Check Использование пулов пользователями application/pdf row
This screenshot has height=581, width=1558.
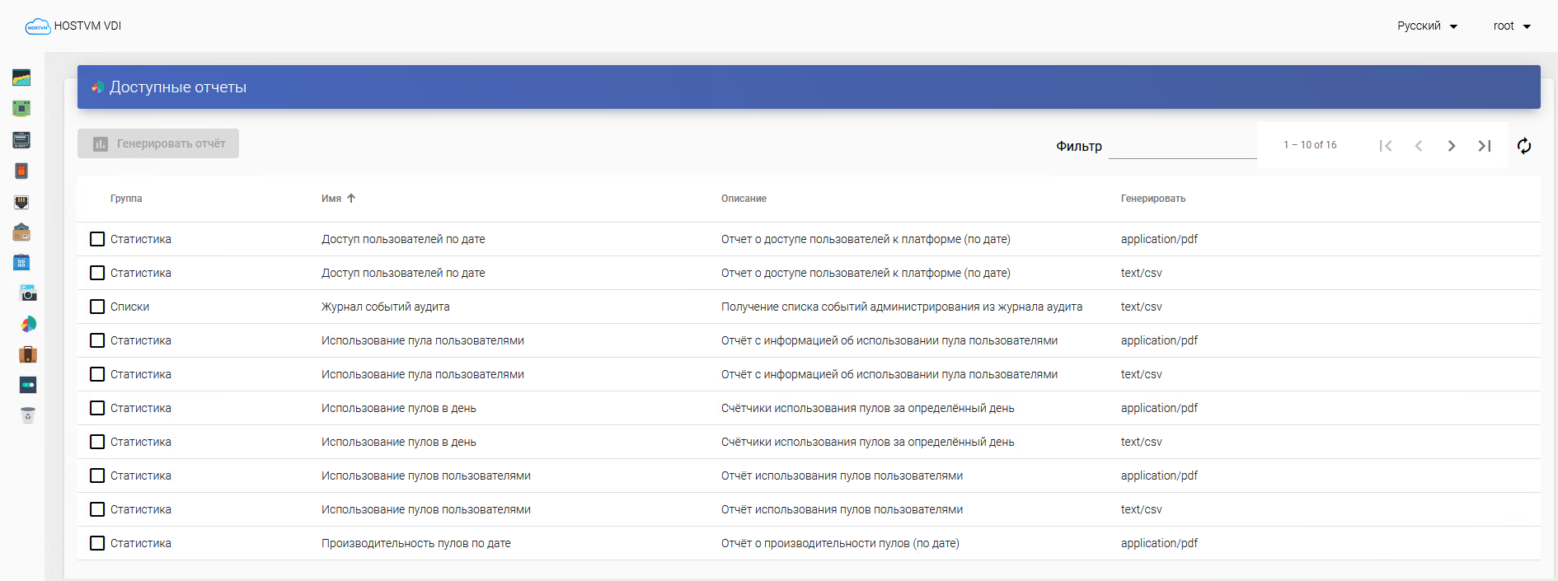pyautogui.click(x=97, y=476)
